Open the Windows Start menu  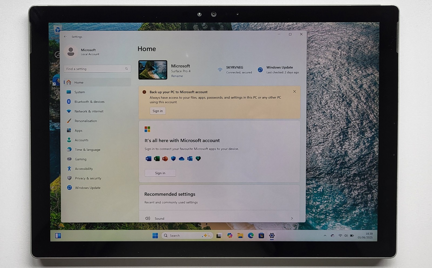click(x=155, y=236)
